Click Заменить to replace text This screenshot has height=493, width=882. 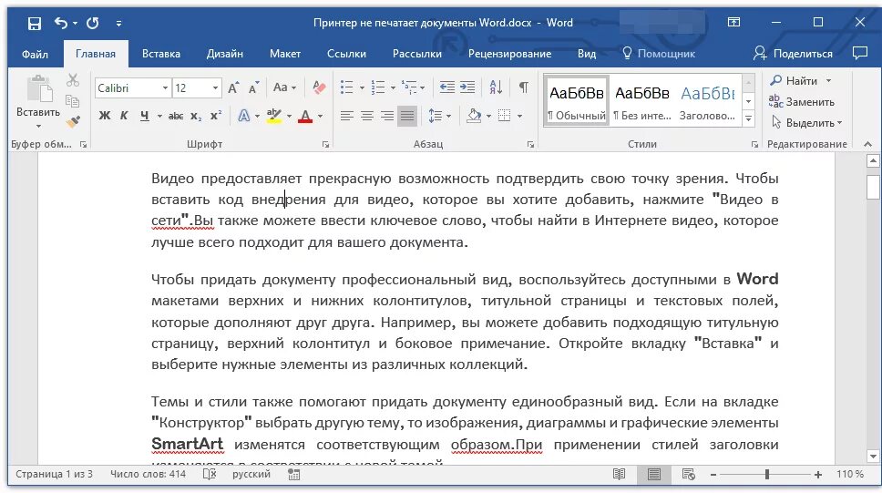[802, 102]
